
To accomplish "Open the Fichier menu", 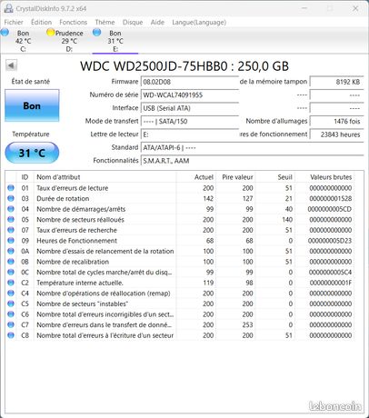I will (14, 22).
